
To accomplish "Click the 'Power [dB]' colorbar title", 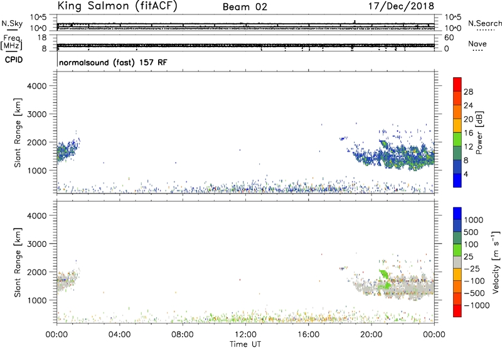I will (x=479, y=133).
